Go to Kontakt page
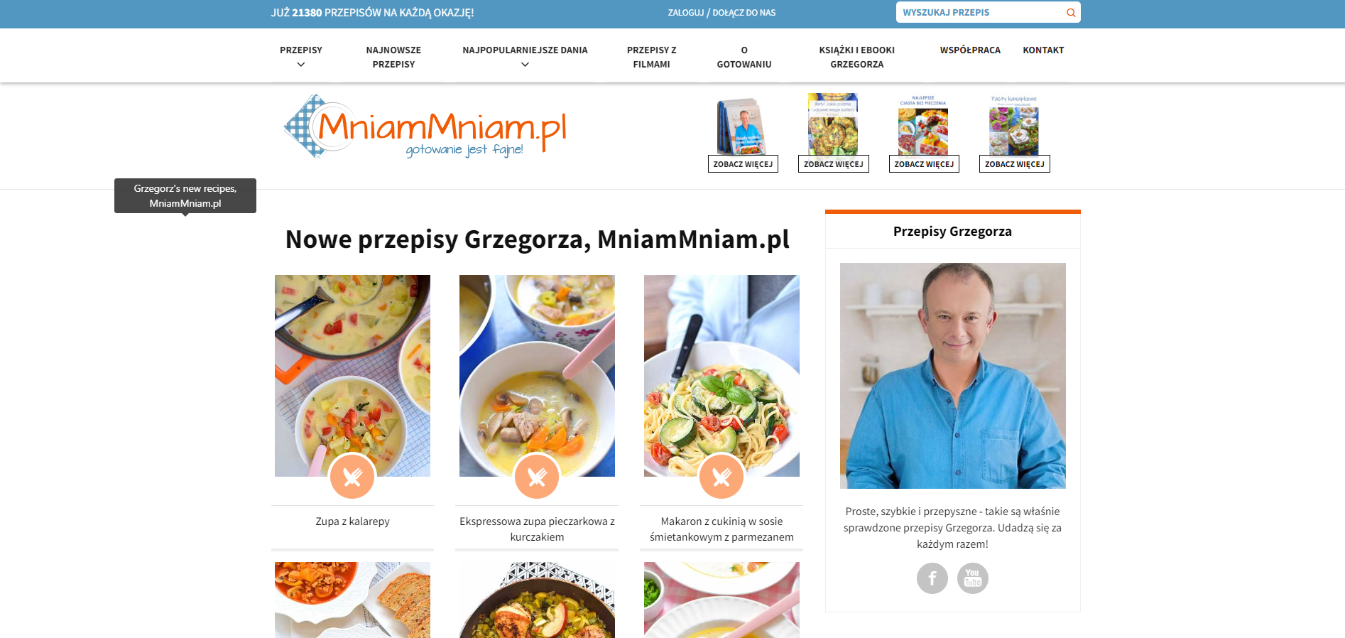This screenshot has width=1345, height=638. (1043, 50)
